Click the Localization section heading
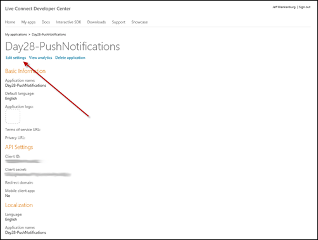The image size is (318, 240). click(19, 205)
